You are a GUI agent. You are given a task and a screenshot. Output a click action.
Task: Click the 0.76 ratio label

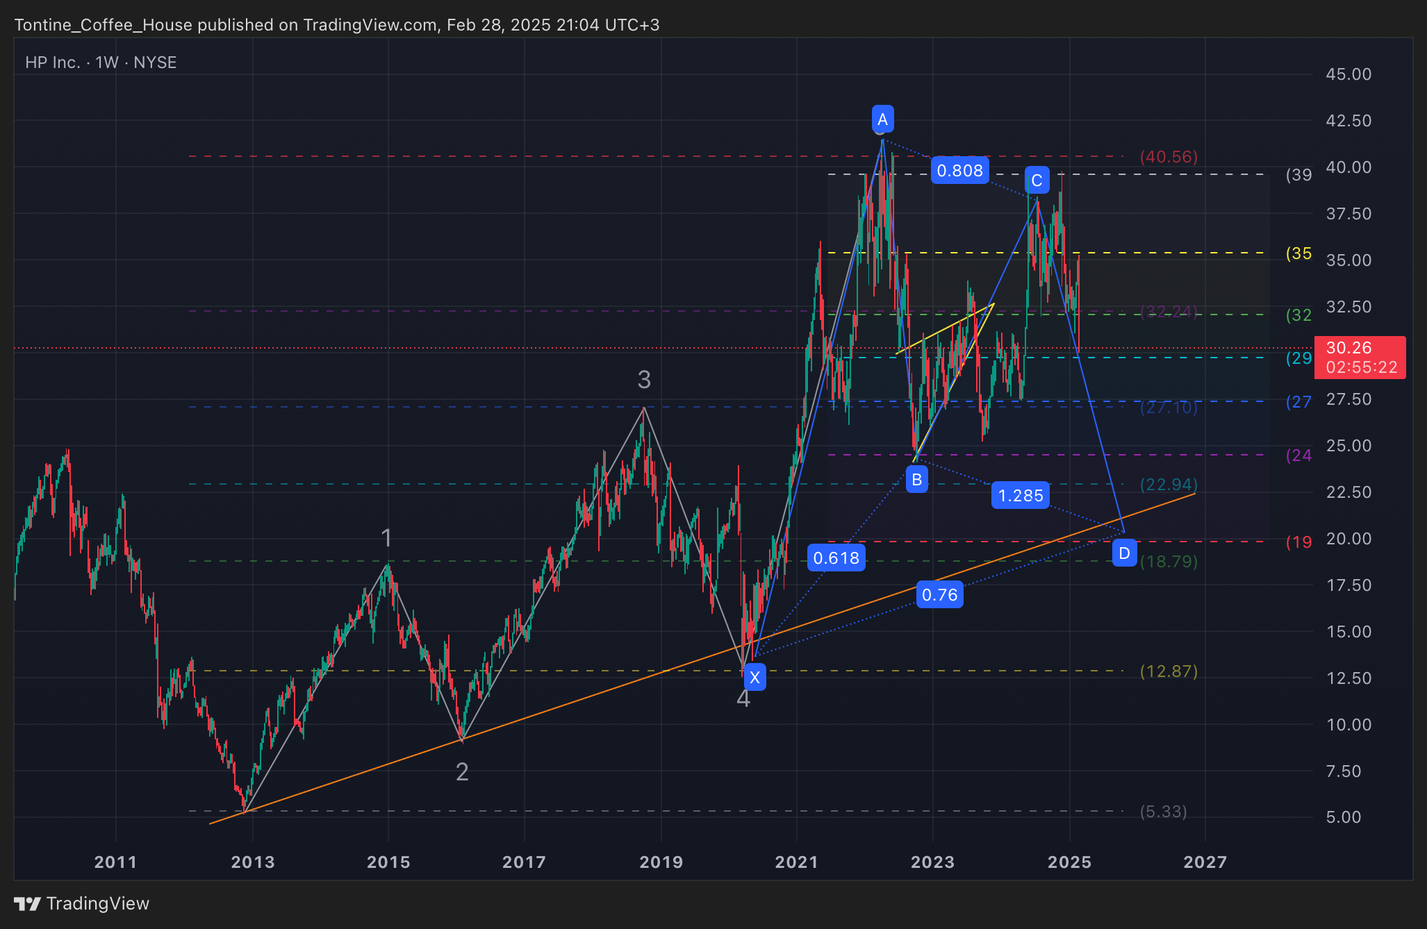[x=939, y=594]
